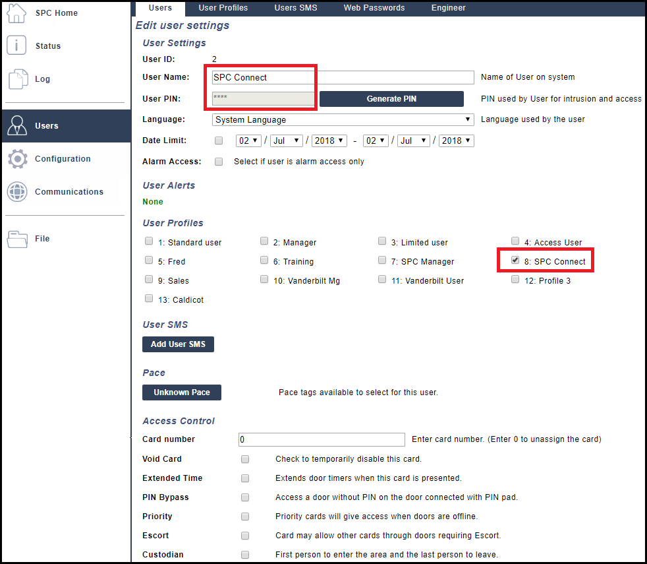The height and width of the screenshot is (564, 647).
Task: Check the 2: Manager profile checkbox
Action: (x=264, y=241)
